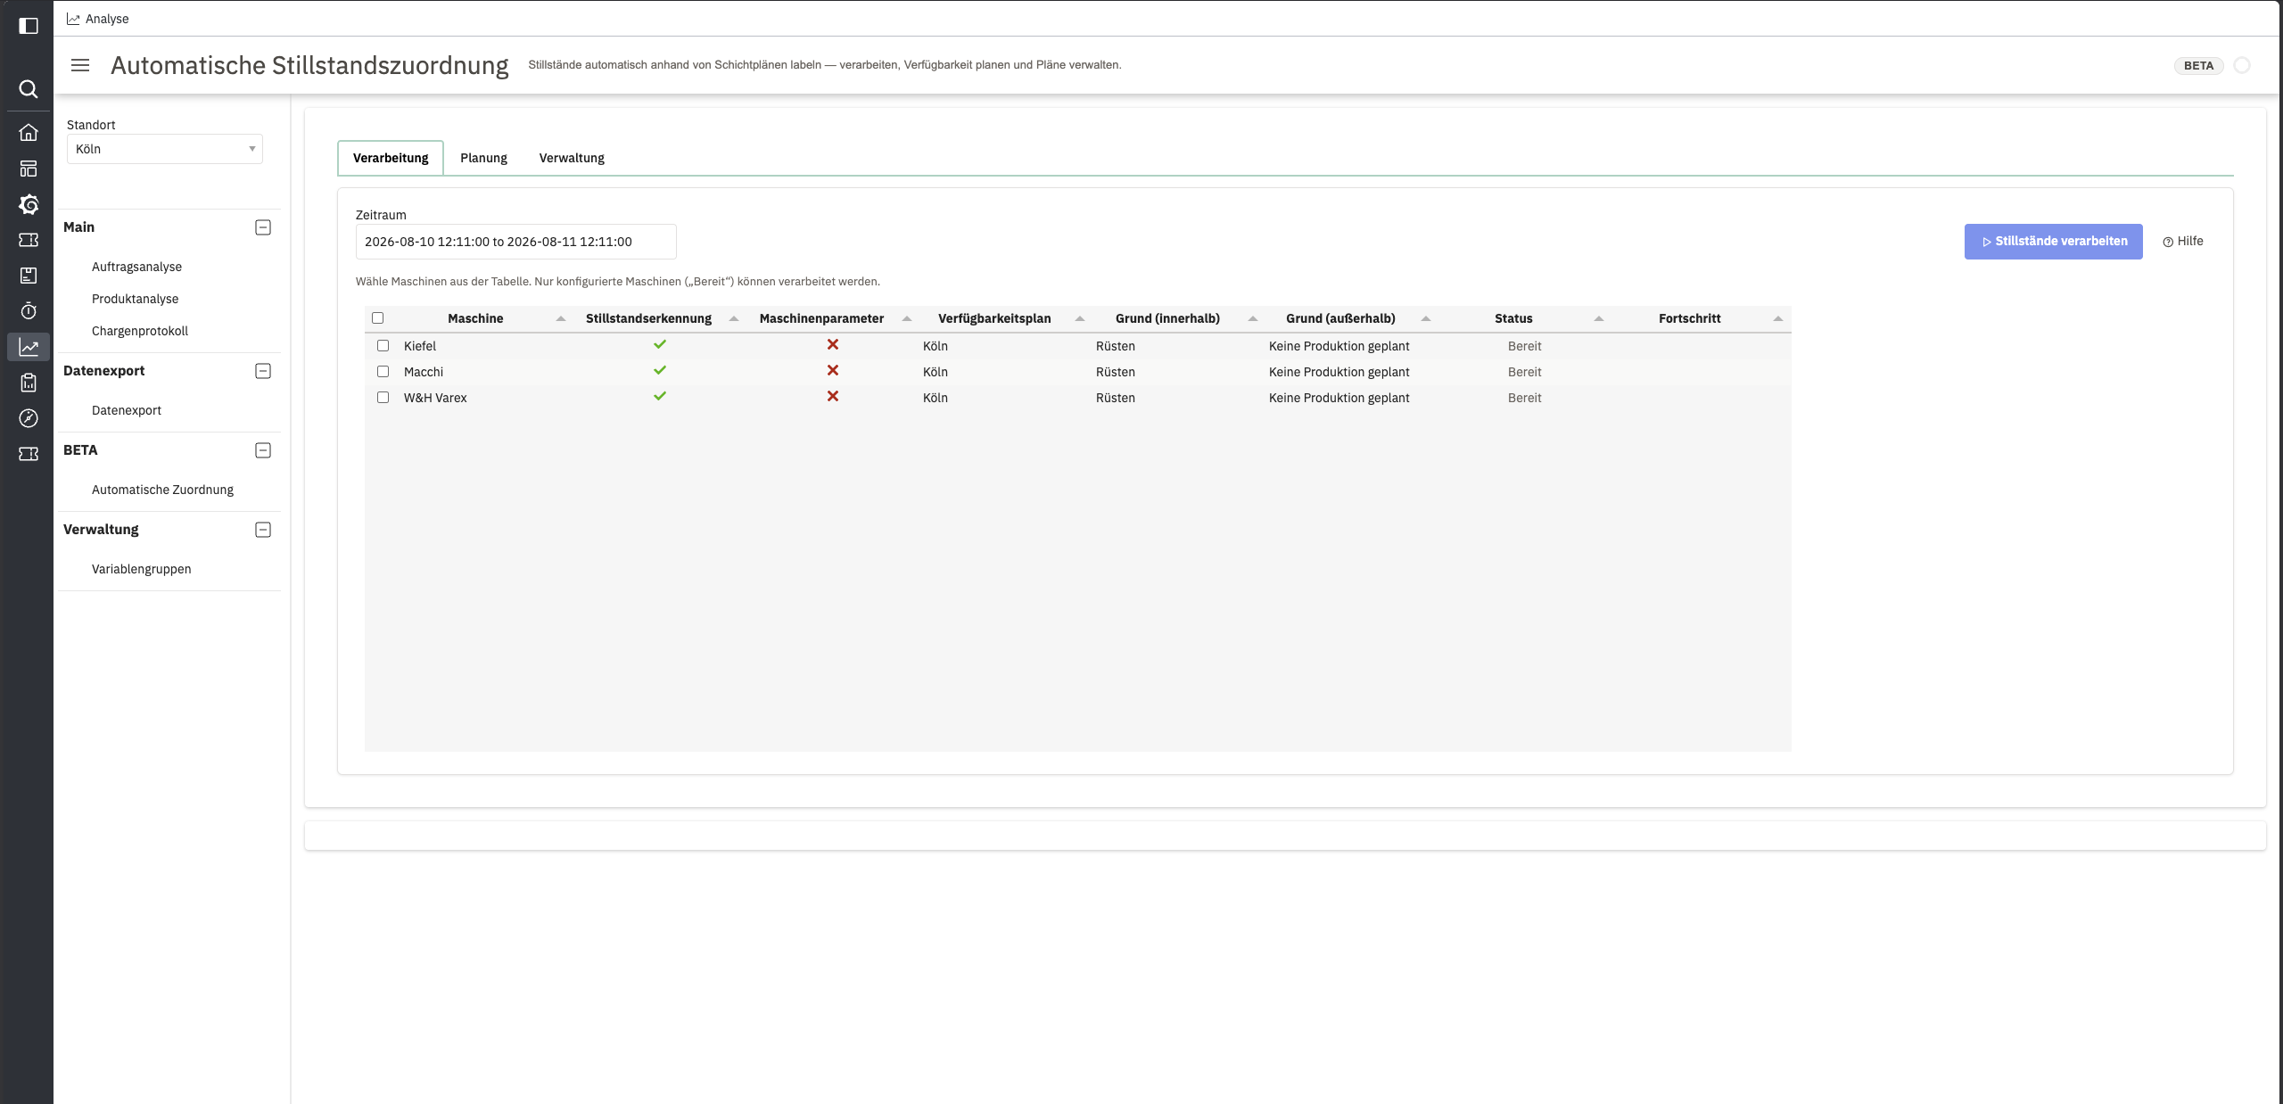The width and height of the screenshot is (2283, 1104).
Task: Click the Zeitraum date range field
Action: (x=515, y=242)
